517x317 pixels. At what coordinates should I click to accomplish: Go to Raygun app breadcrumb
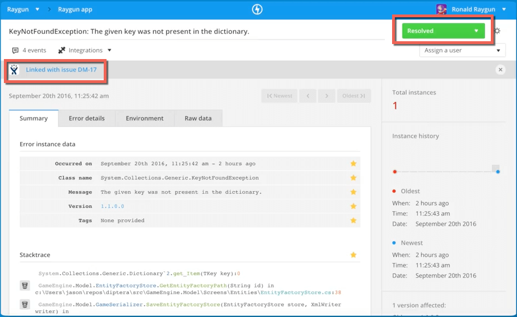pyautogui.click(x=75, y=9)
